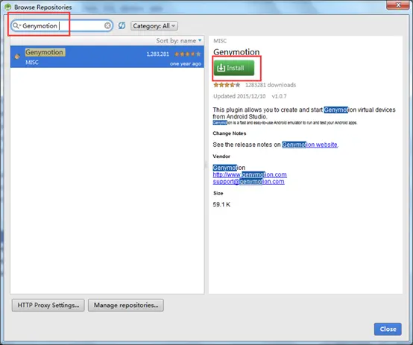This screenshot has height=345, width=413.
Task: Click the Android Studio icon in title bar
Action: coord(7,7)
